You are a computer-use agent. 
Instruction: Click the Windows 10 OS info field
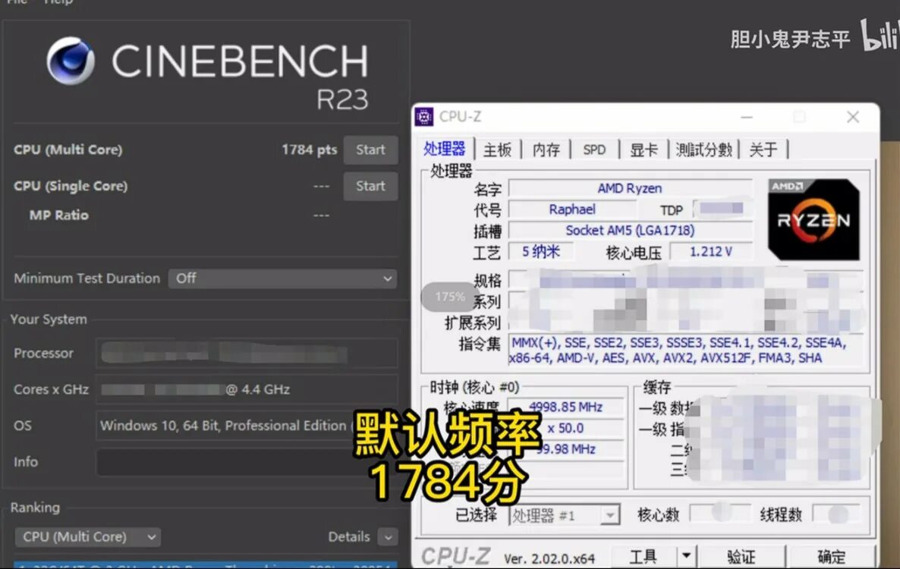(x=247, y=426)
